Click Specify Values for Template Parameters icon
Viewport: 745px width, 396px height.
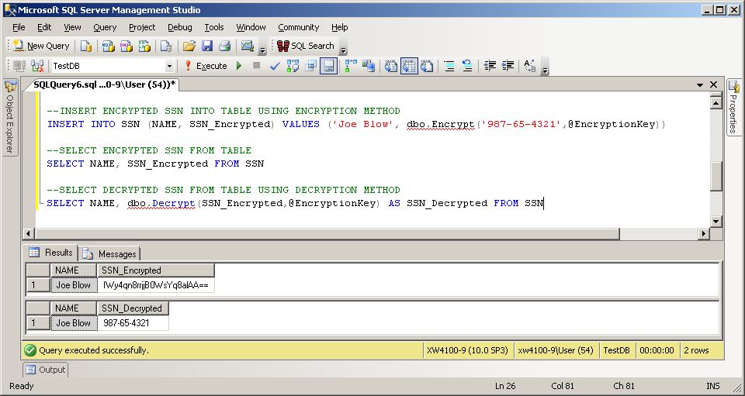click(x=530, y=66)
